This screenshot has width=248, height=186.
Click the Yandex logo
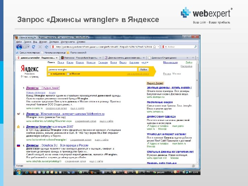[x=30, y=69]
